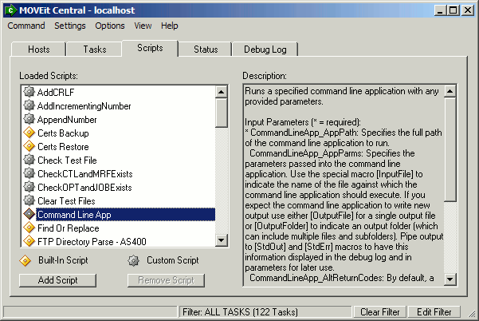This screenshot has height=321, width=479.
Task: Open the View menu
Action: (x=143, y=26)
